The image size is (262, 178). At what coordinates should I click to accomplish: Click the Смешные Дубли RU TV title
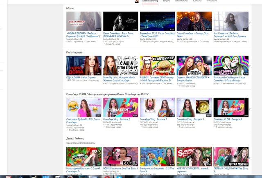point(83,121)
